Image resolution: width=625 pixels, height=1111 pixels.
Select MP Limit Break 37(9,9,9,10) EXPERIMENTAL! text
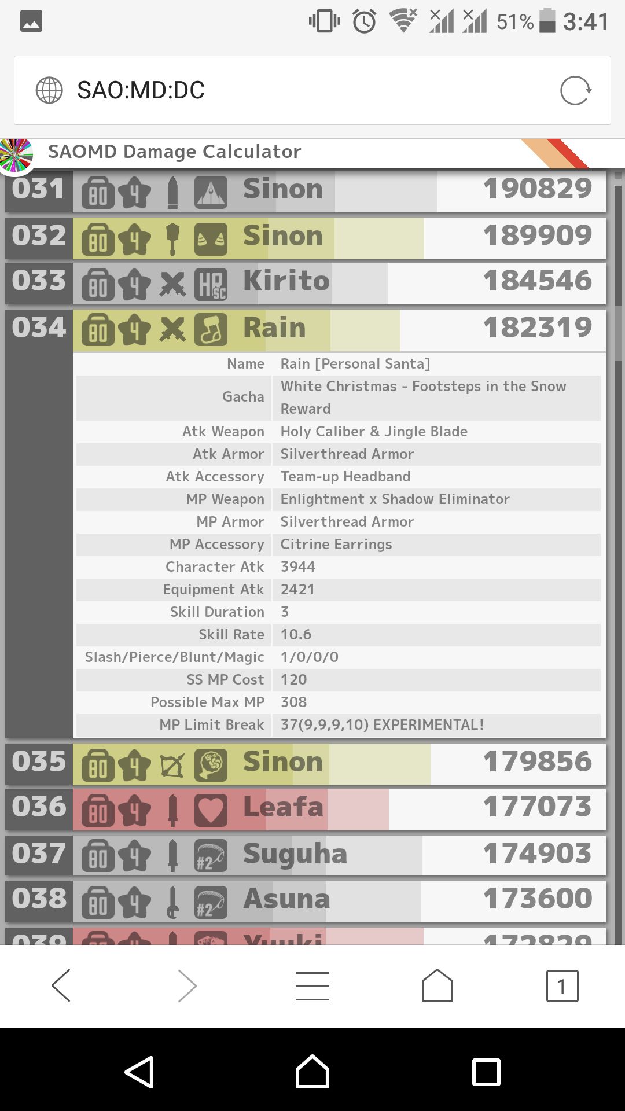click(x=382, y=725)
